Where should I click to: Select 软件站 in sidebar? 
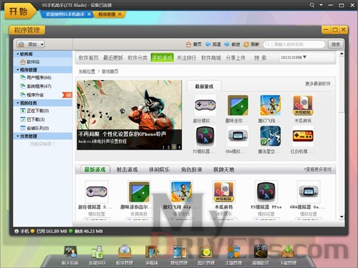[x=43, y=62]
